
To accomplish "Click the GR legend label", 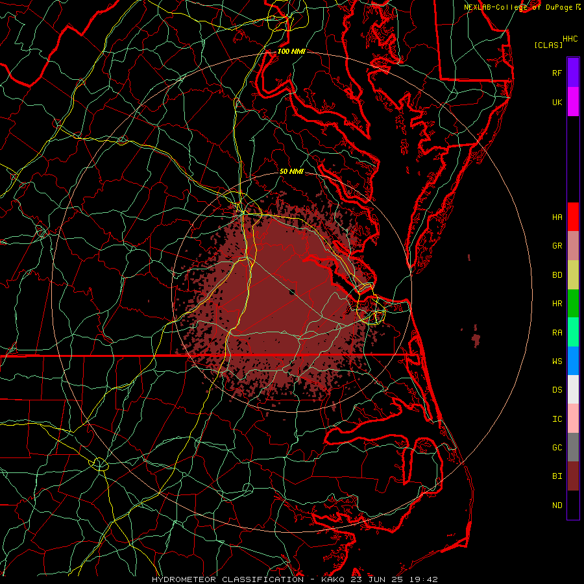I will pos(557,246).
